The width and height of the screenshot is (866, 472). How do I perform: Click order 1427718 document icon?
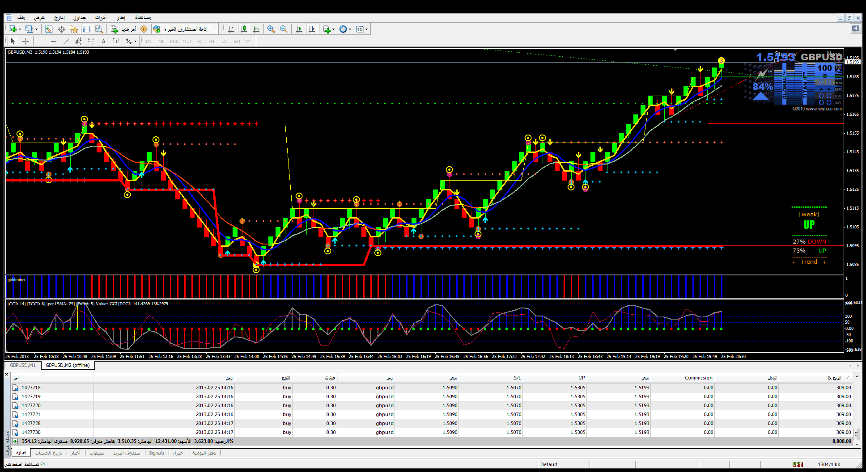click(x=15, y=388)
